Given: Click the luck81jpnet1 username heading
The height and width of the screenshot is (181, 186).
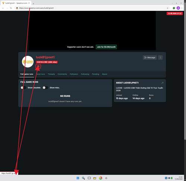Looking at the screenshot, I should click(x=45, y=57).
